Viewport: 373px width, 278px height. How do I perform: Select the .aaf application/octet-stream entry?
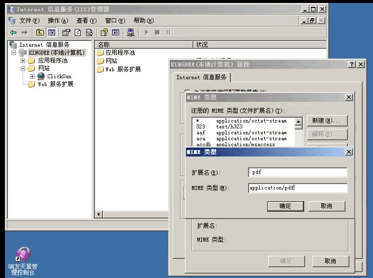click(x=243, y=132)
